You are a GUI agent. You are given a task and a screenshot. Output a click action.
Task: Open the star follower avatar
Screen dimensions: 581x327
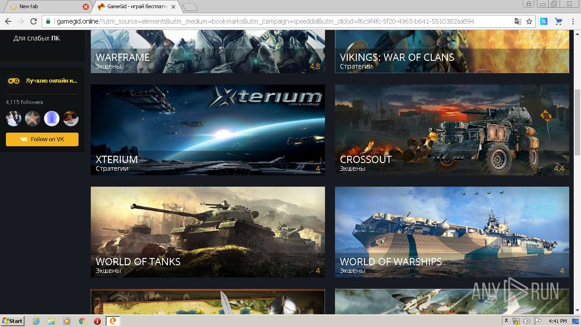point(32,119)
